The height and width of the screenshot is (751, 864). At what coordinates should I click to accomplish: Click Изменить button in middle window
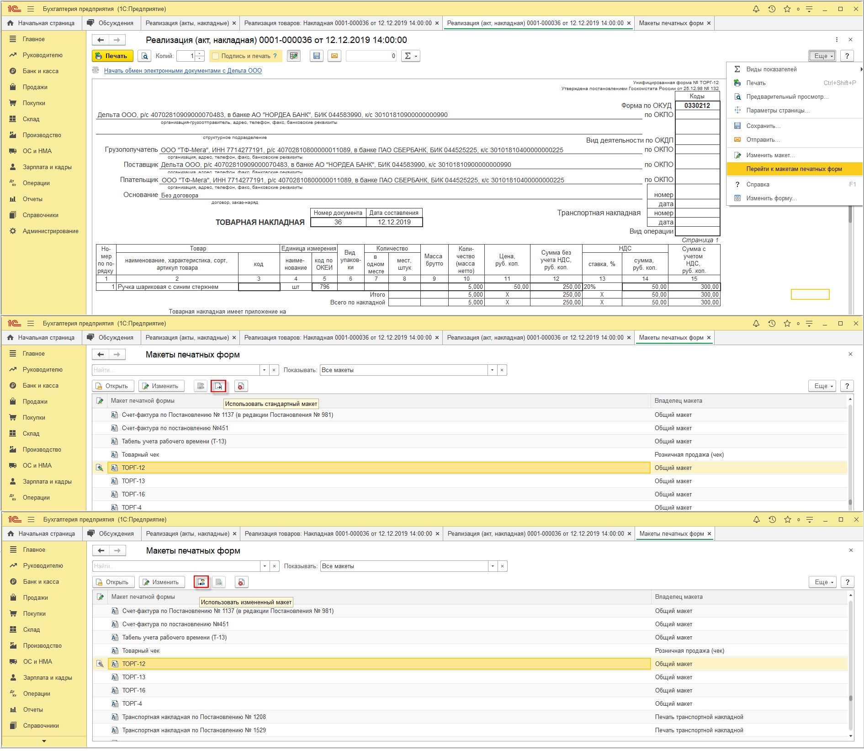161,386
